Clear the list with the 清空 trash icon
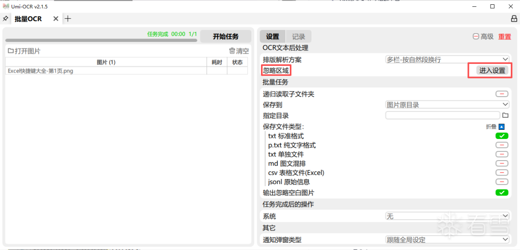The width and height of the screenshot is (520, 250). click(232, 51)
